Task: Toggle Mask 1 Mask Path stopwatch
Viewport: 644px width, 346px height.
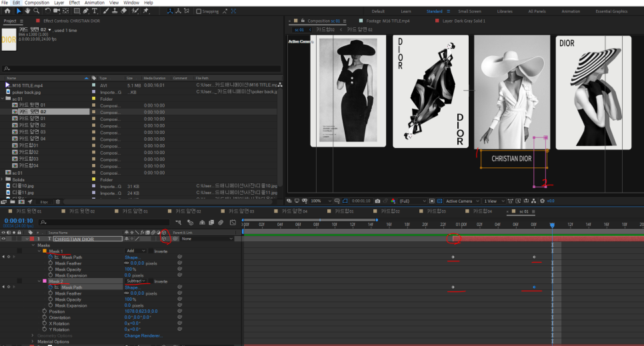Action: [51, 257]
